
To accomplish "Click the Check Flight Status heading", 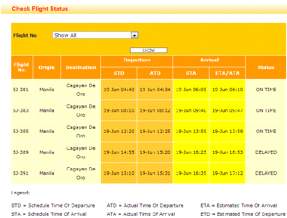I will pyautogui.click(x=40, y=9).
